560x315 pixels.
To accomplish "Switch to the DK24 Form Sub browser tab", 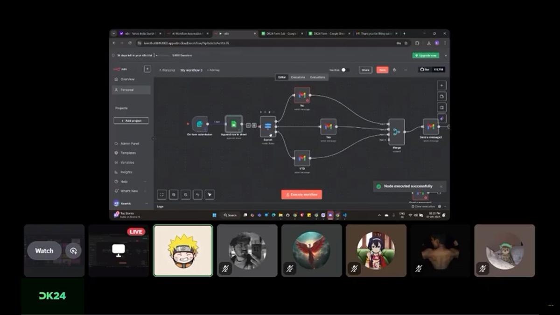I will (280, 34).
